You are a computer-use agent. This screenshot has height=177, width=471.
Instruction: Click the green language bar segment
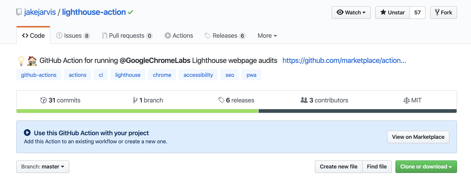[x=137, y=111]
